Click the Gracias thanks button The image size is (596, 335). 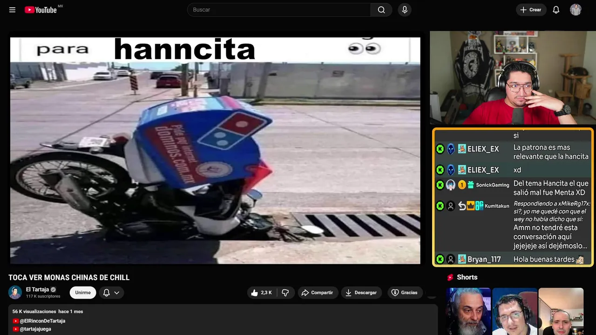(404, 293)
